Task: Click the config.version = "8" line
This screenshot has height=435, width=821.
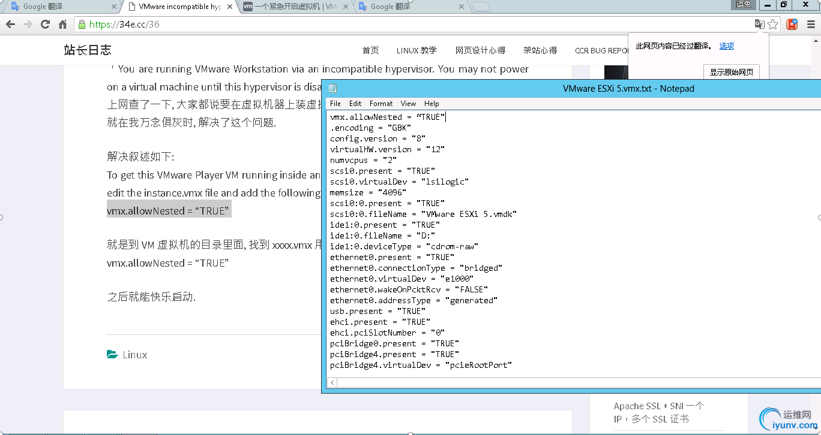Action: click(x=378, y=138)
